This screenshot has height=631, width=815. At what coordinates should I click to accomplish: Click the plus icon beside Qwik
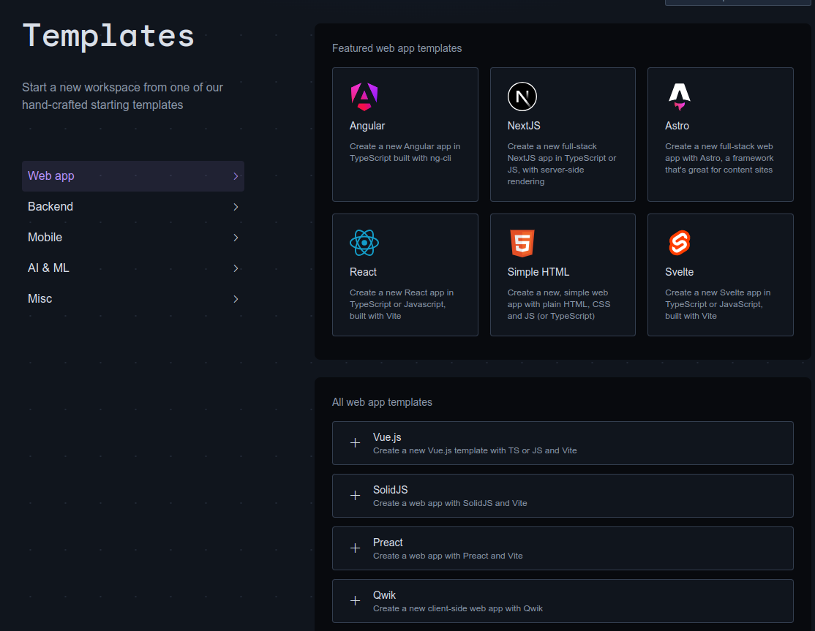click(356, 601)
